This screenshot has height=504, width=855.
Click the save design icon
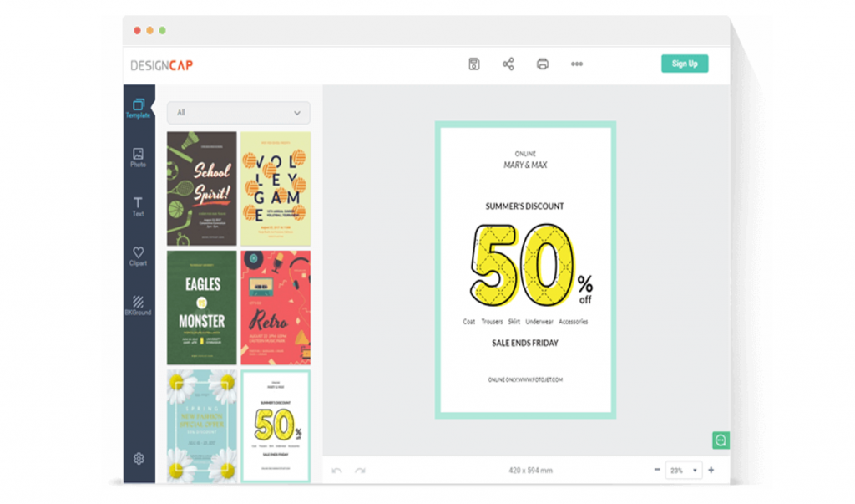pyautogui.click(x=474, y=64)
